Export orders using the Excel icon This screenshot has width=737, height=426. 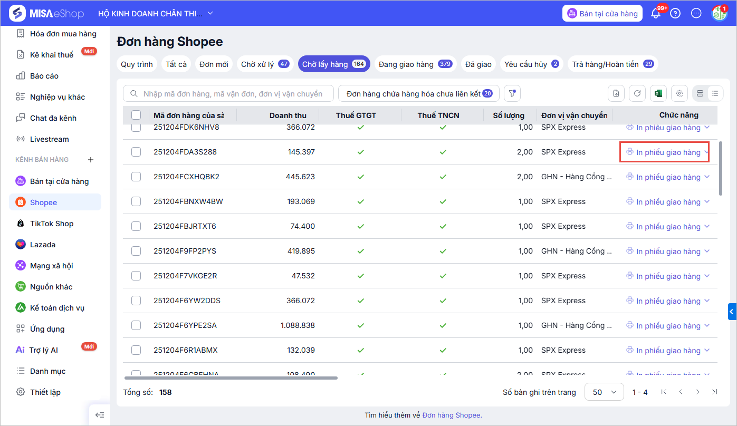[x=658, y=94]
